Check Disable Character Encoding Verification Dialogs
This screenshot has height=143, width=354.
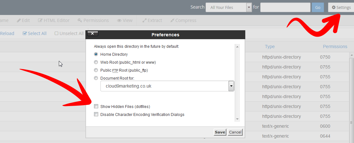coord(96,114)
